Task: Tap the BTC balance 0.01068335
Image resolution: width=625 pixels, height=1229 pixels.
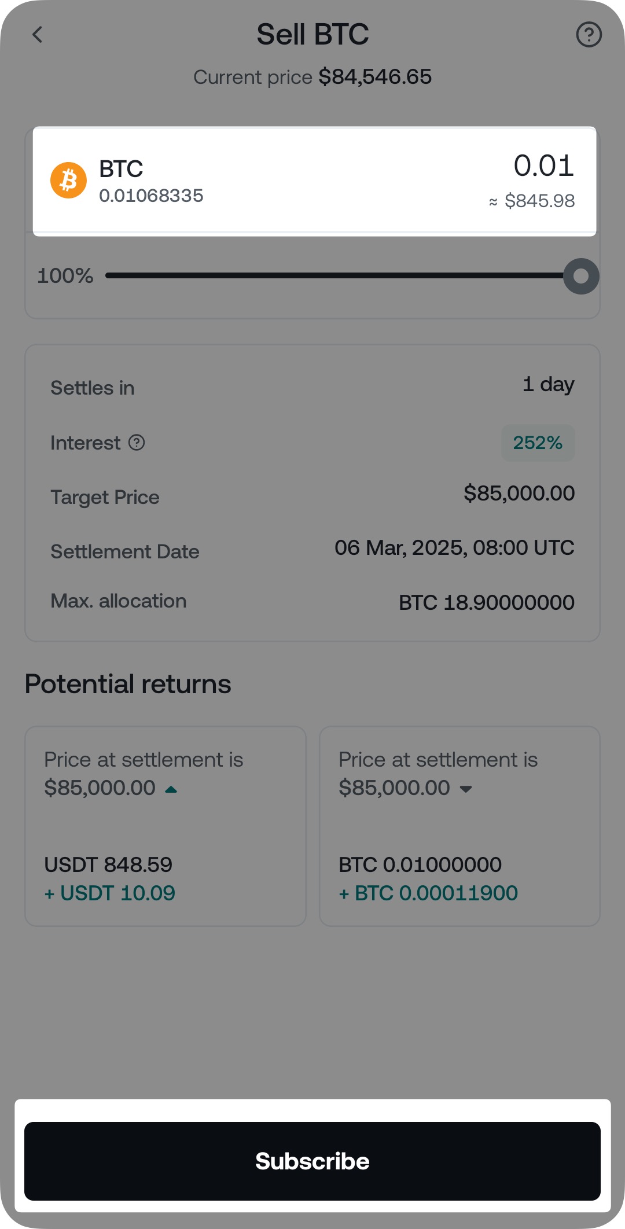Action: (151, 196)
